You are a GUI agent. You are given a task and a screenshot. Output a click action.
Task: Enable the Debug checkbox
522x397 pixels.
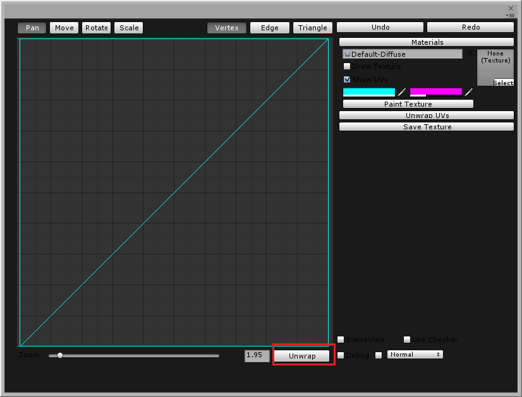click(x=341, y=355)
